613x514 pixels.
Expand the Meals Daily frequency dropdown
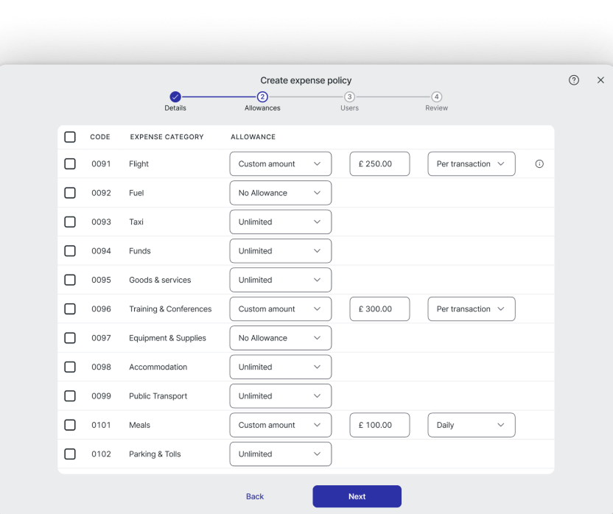(471, 425)
